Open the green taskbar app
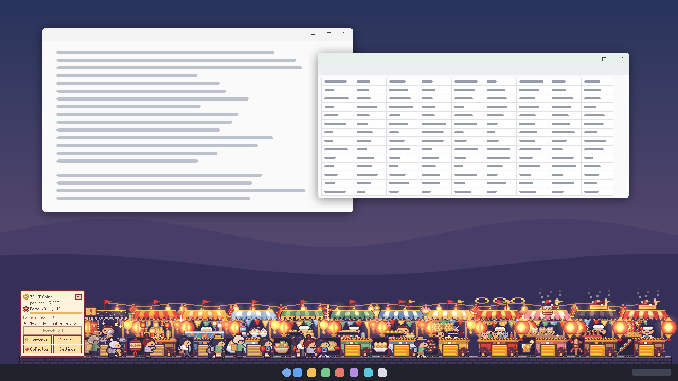This screenshot has width=678, height=381. click(326, 373)
